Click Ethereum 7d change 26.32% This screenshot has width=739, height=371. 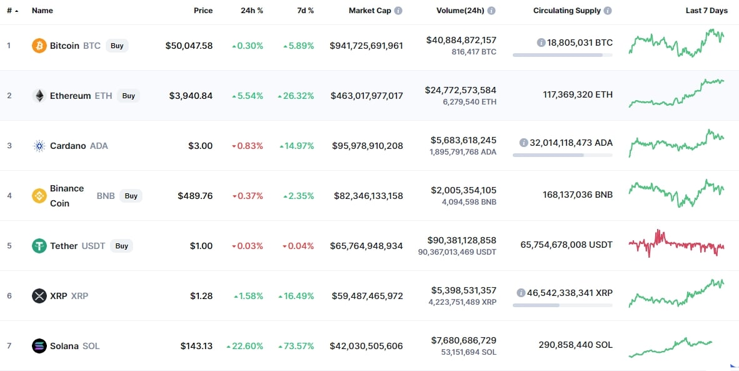click(x=296, y=96)
